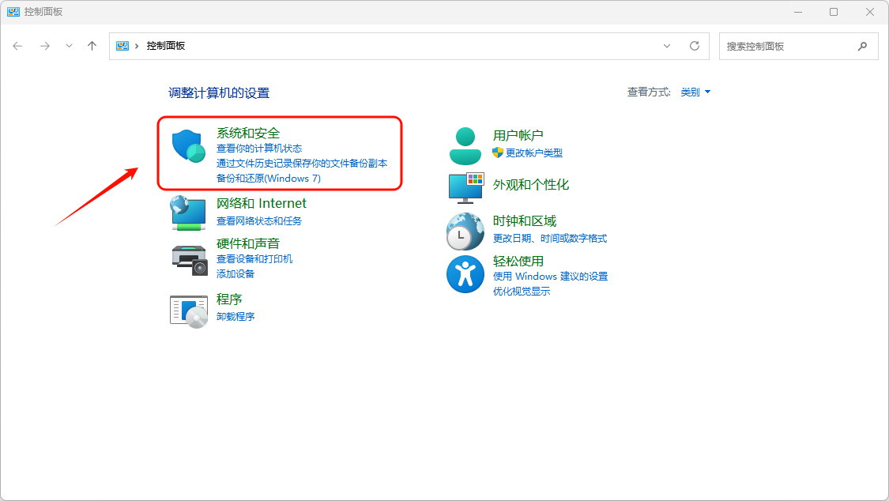Go up one folder level
Viewport: 889px width, 501px height.
point(92,46)
